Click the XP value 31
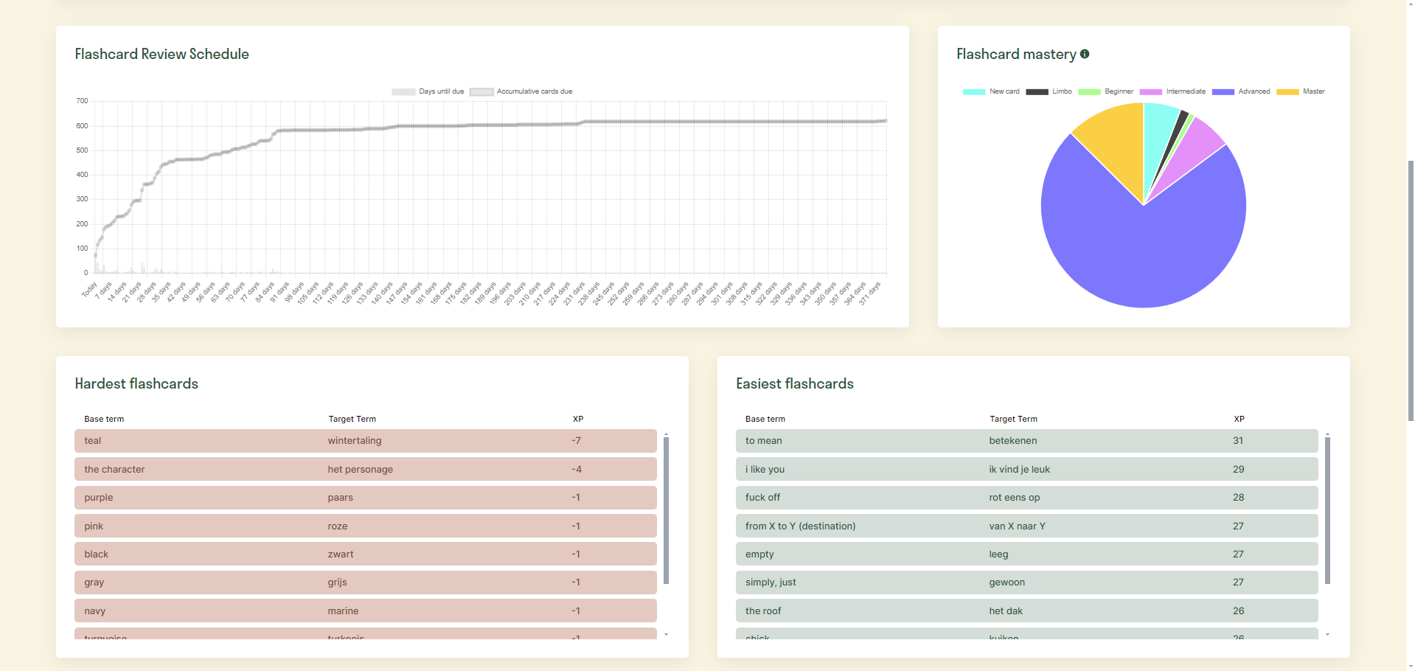 pyautogui.click(x=1238, y=441)
